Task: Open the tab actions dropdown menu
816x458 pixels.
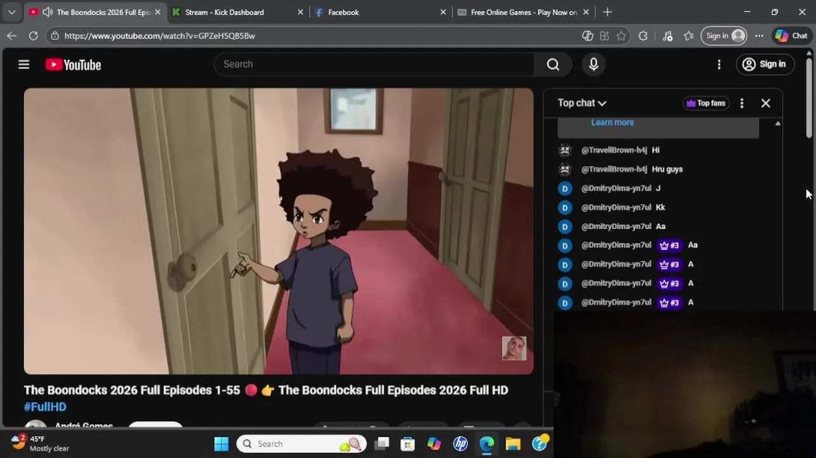Action: coord(11,12)
